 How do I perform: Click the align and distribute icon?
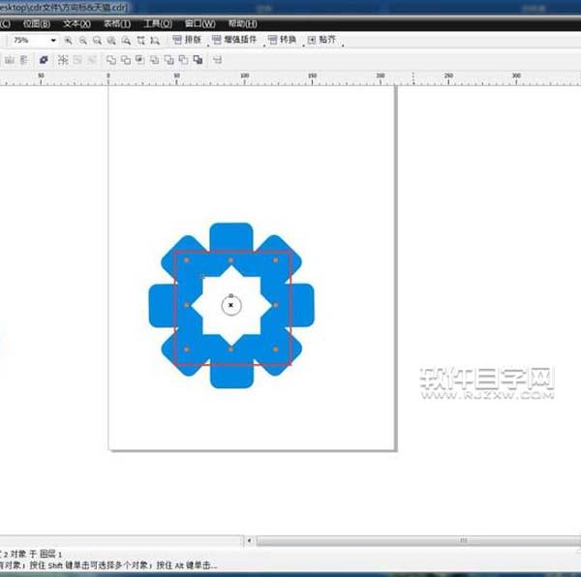[217, 60]
